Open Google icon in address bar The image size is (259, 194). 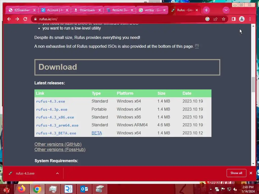pyautogui.click(x=207, y=19)
